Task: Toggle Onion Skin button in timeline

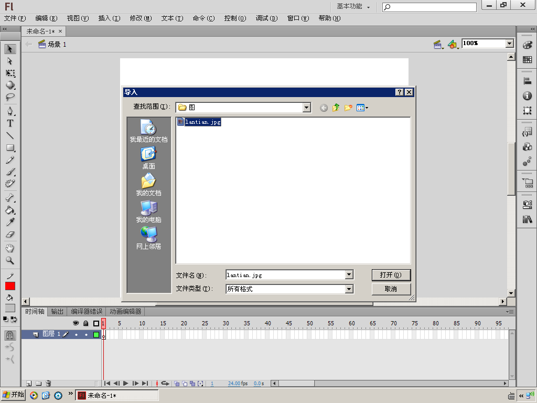Action: pos(177,384)
